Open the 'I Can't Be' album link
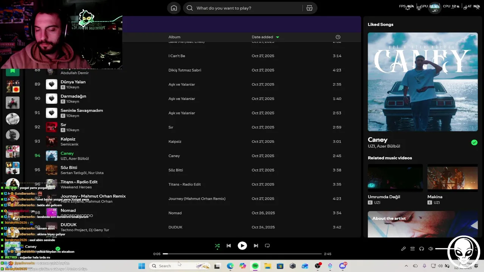 click(x=177, y=56)
